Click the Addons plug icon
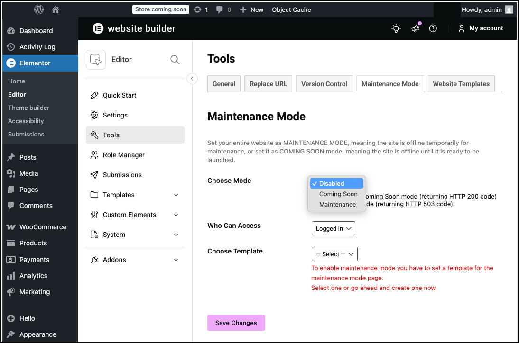The height and width of the screenshot is (343, 519). (x=94, y=260)
